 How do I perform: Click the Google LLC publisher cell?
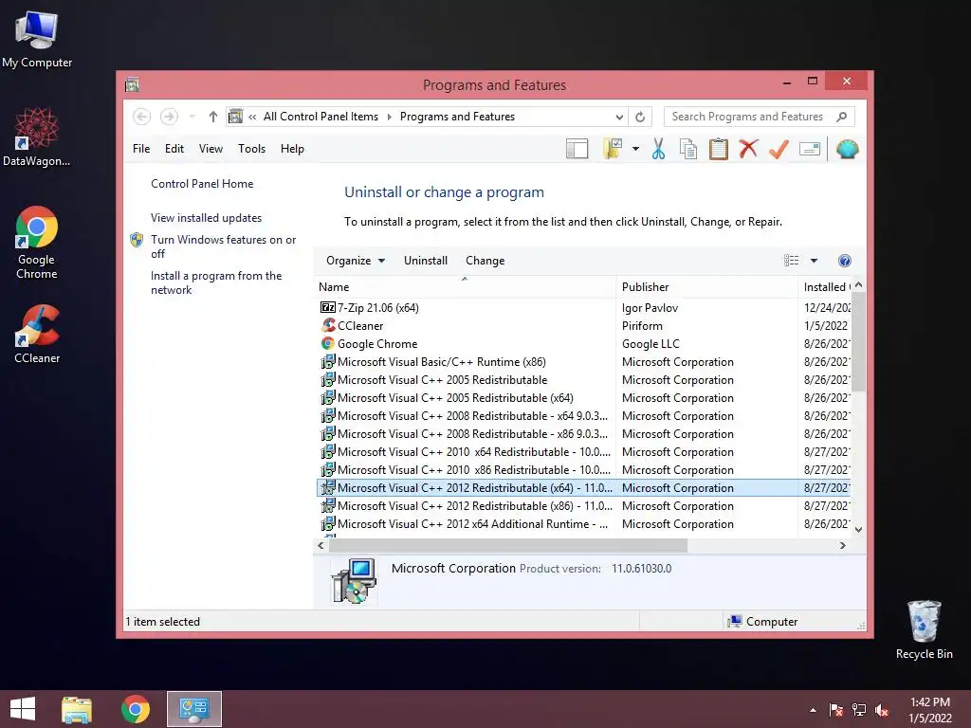click(650, 343)
